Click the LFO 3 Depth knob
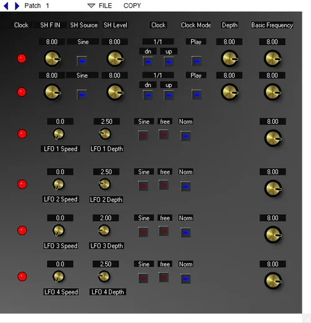 pyautogui.click(x=104, y=230)
